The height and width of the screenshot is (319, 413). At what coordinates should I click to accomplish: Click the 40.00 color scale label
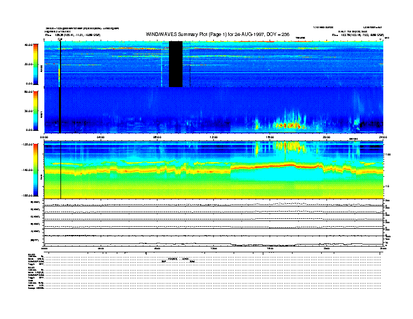pos(28,45)
